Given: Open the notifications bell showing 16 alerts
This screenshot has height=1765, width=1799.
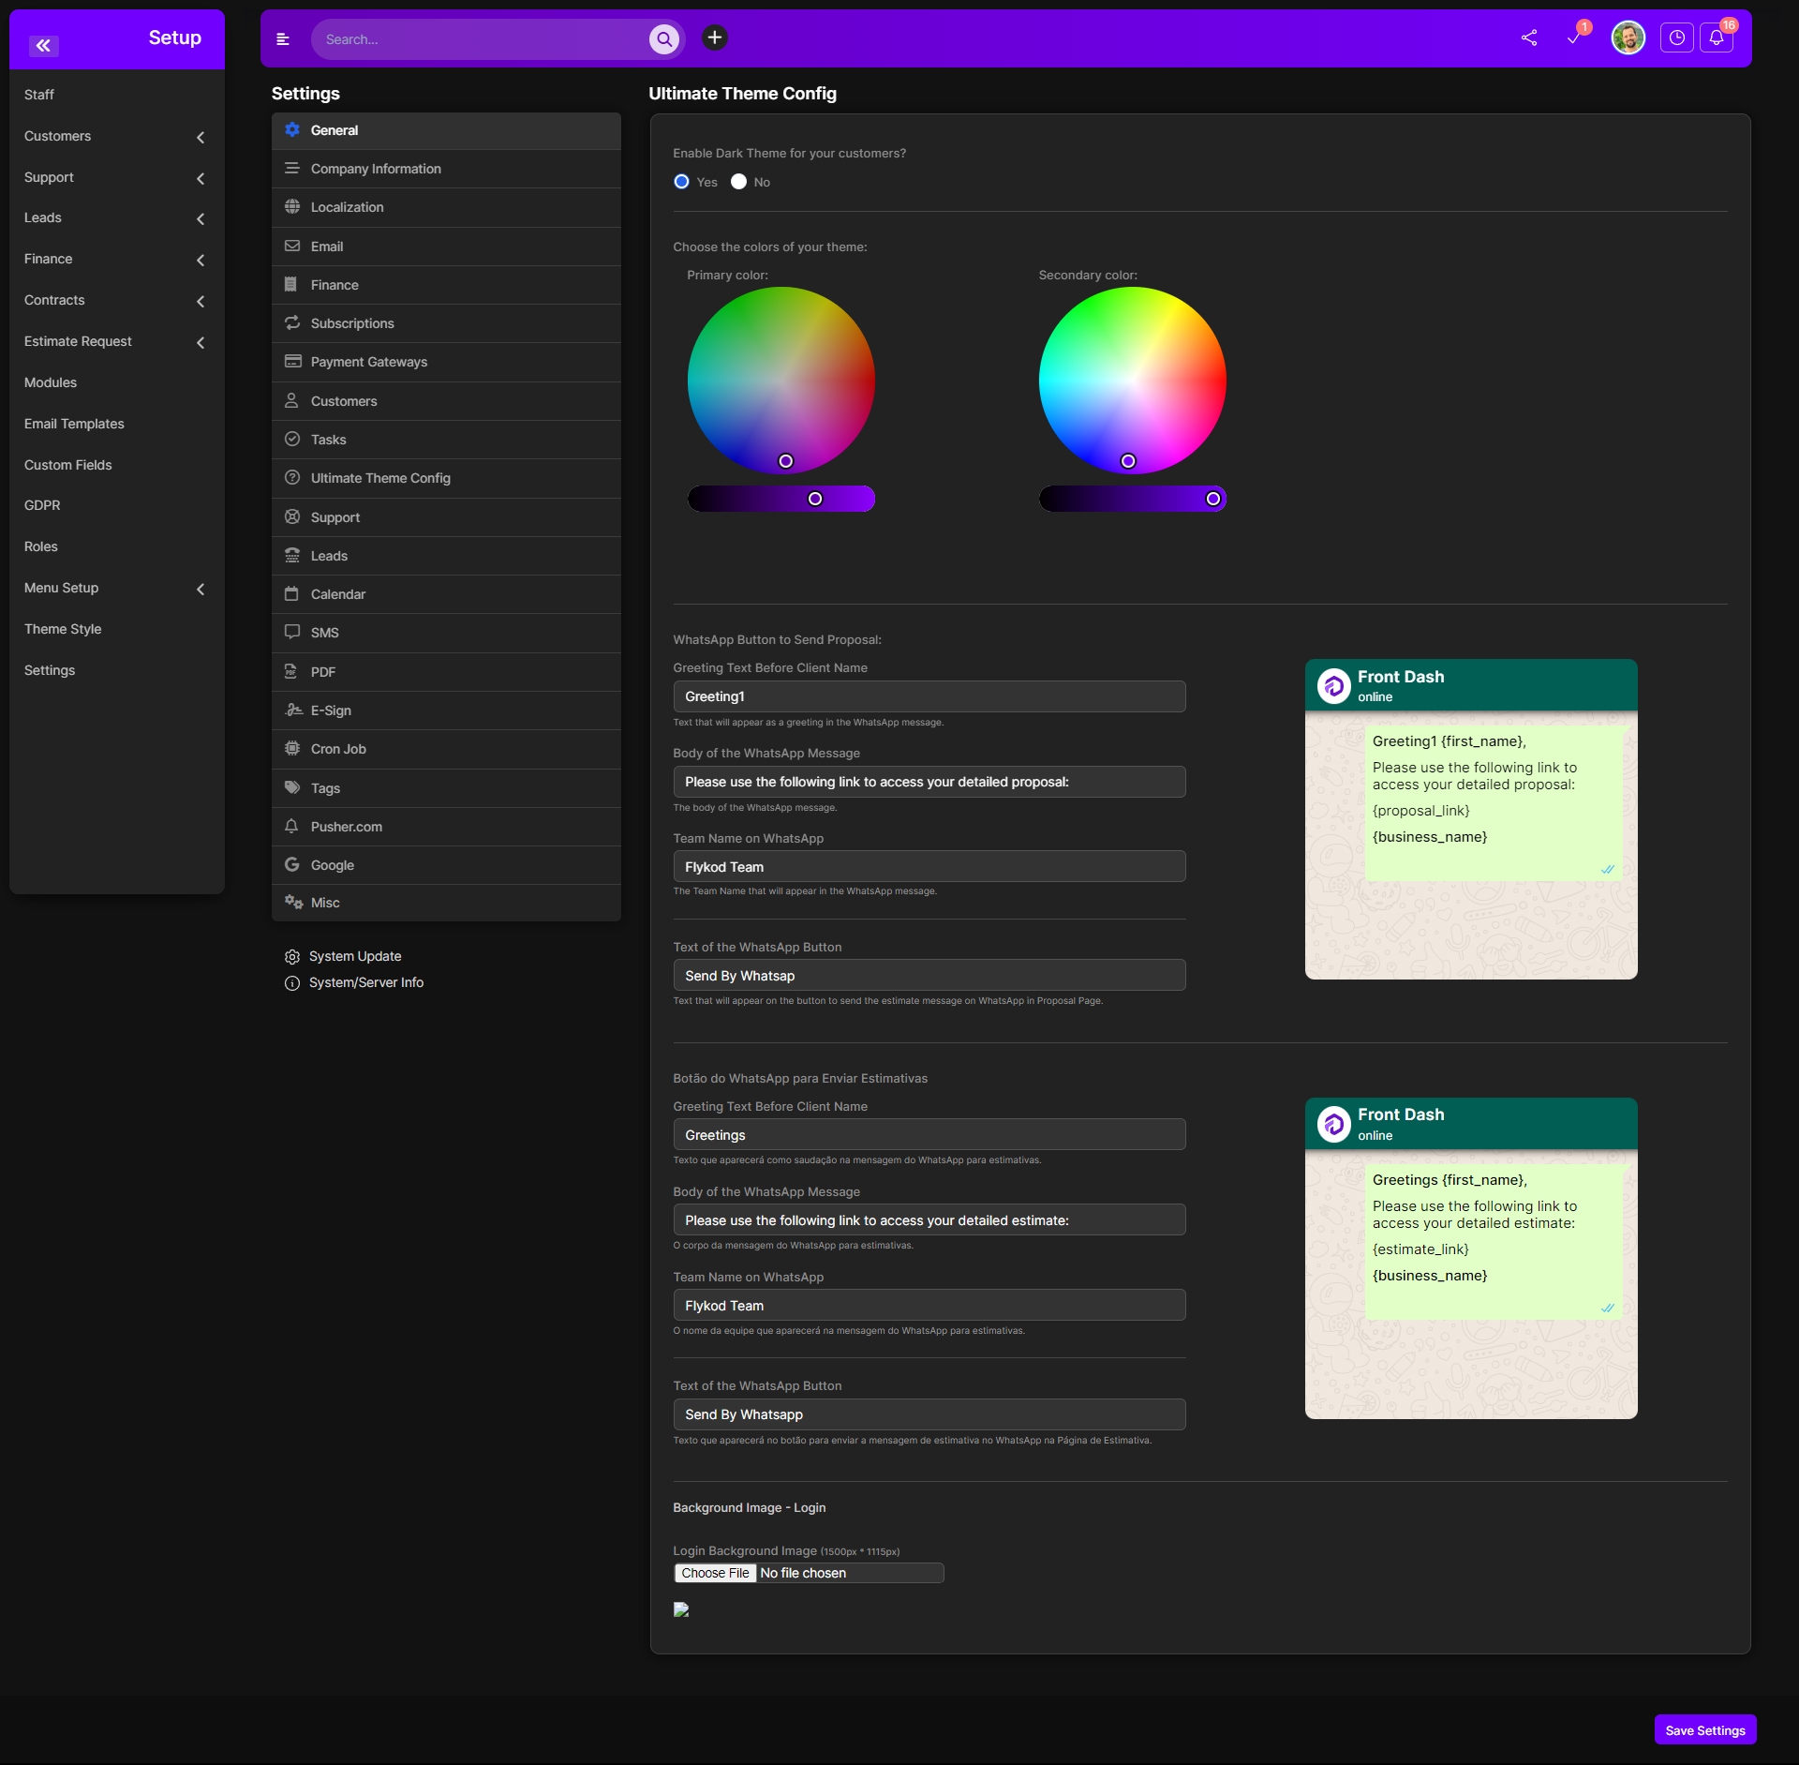Looking at the screenshot, I should coord(1717,38).
